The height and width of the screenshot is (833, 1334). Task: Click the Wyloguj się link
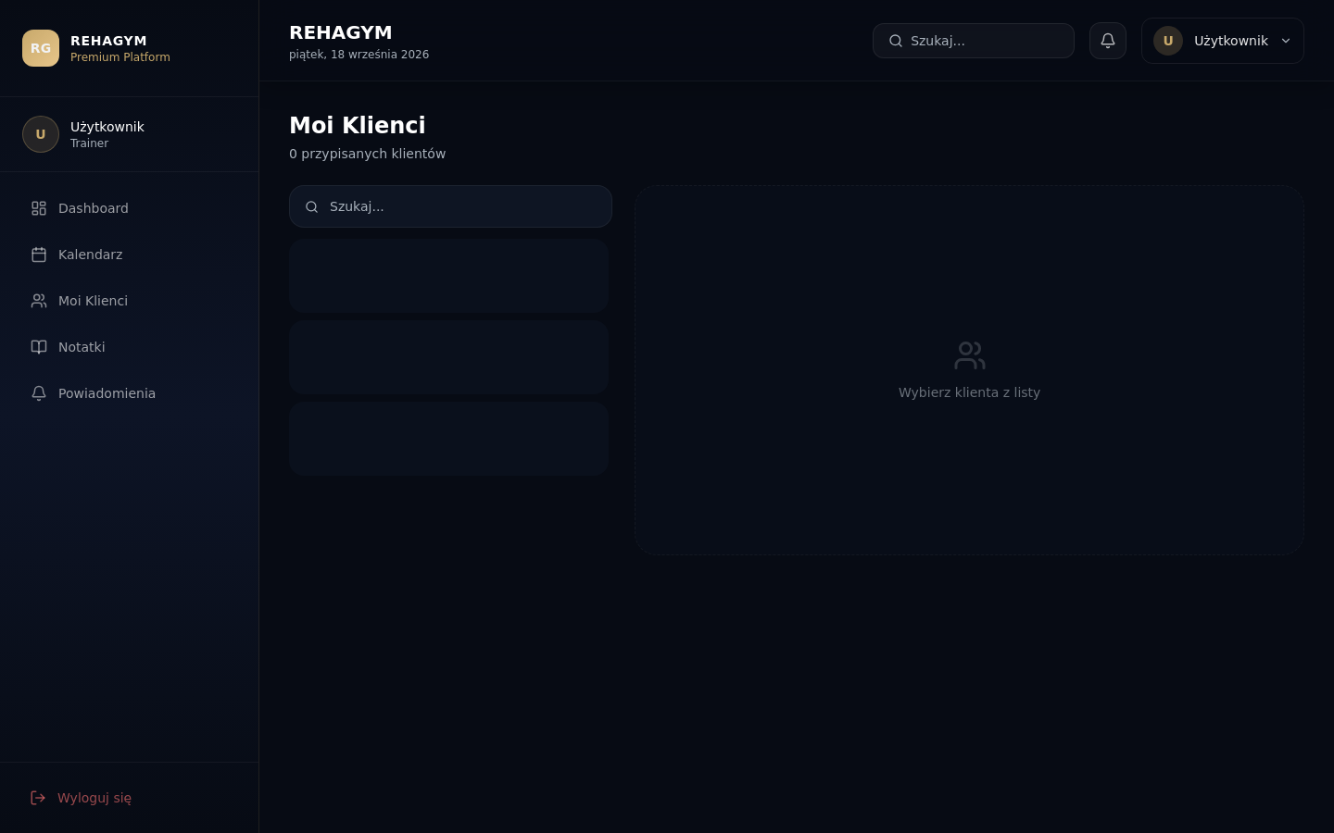point(130,798)
